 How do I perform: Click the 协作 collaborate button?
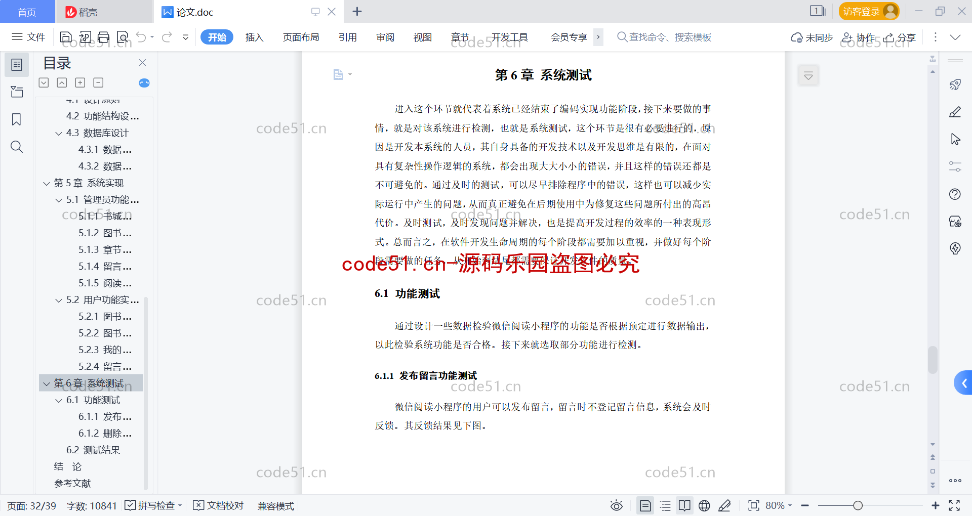(x=859, y=37)
